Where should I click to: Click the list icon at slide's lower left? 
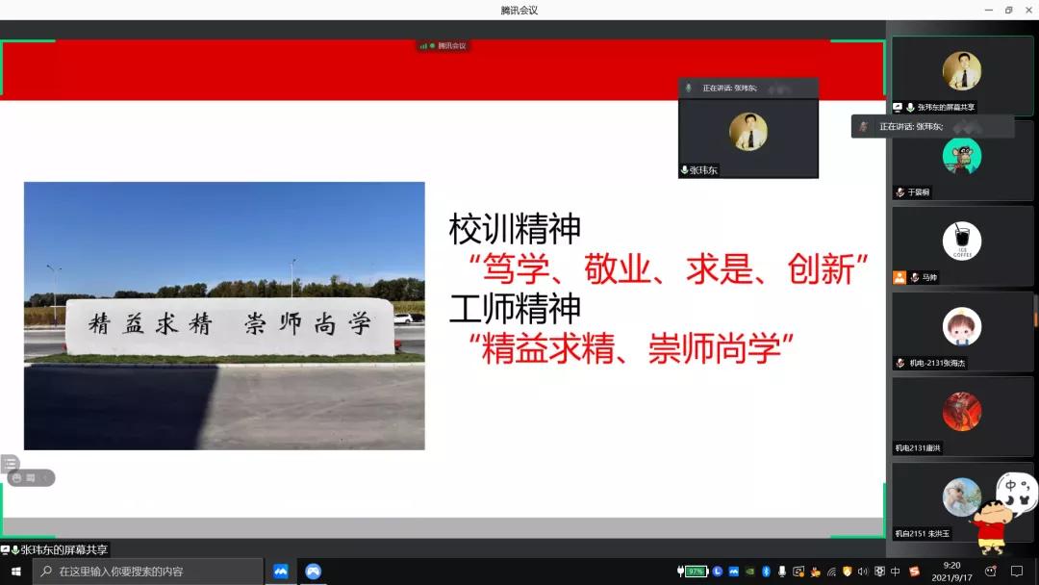pyautogui.click(x=11, y=464)
